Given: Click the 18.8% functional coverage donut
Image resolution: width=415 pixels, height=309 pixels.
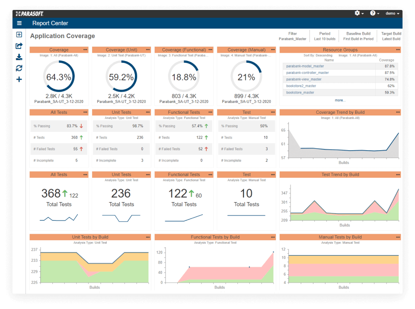Looking at the screenshot, I should (184, 76).
